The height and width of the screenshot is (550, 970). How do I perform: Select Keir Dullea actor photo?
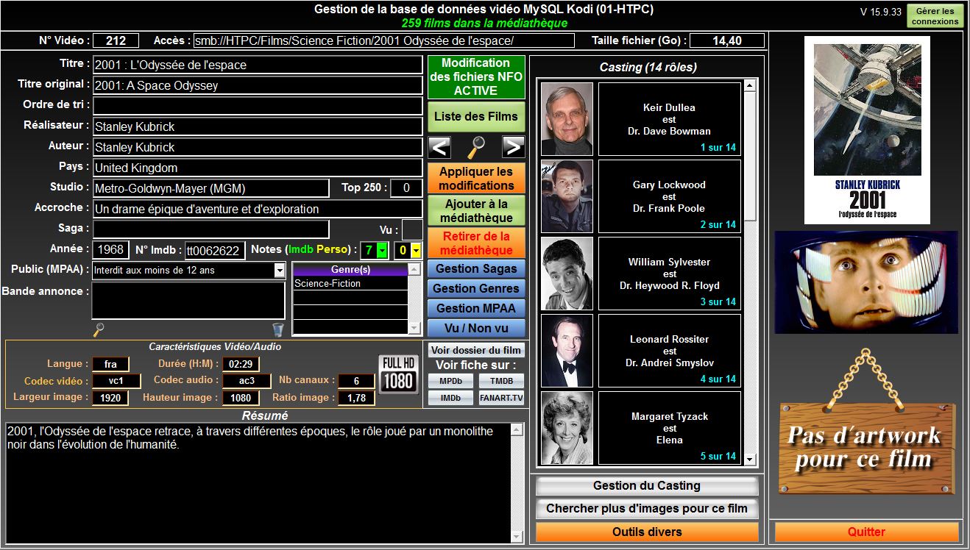point(567,119)
